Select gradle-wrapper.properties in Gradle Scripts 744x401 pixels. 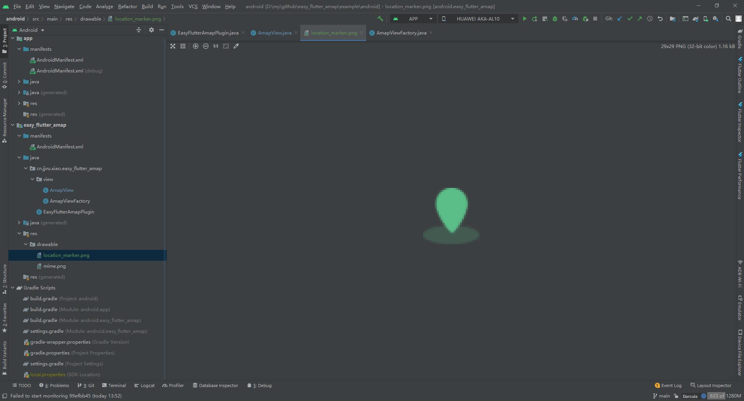pyautogui.click(x=60, y=342)
